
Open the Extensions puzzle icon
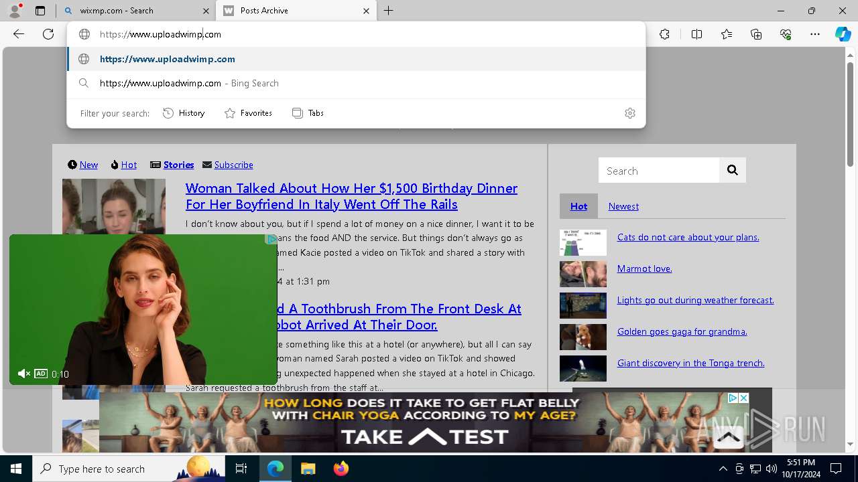tap(664, 34)
